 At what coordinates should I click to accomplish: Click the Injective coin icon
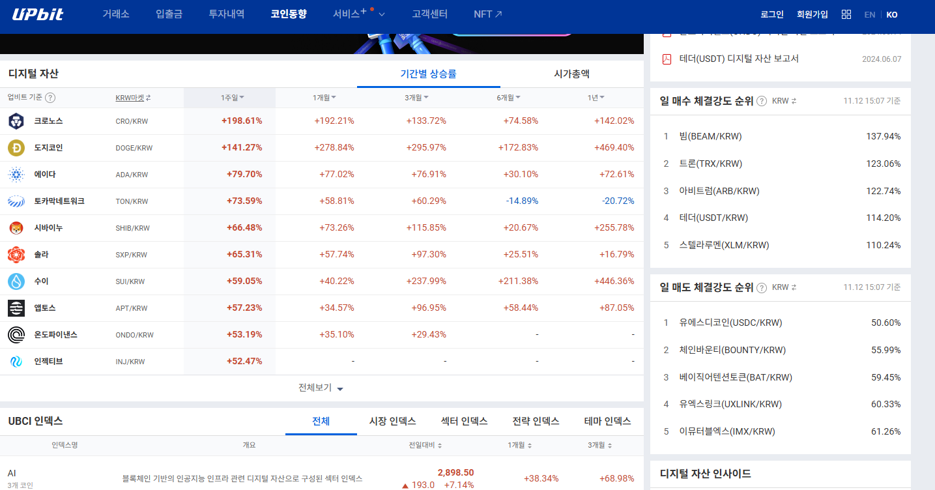(x=16, y=362)
